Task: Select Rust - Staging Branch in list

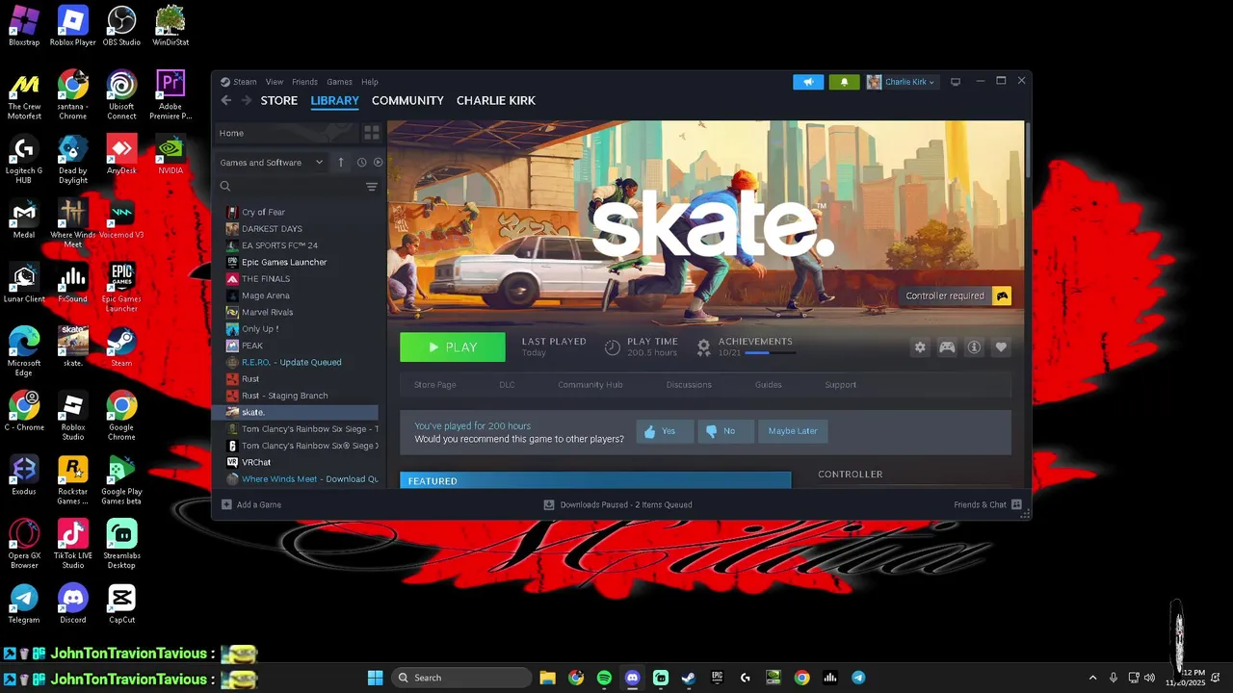Action: point(296,396)
